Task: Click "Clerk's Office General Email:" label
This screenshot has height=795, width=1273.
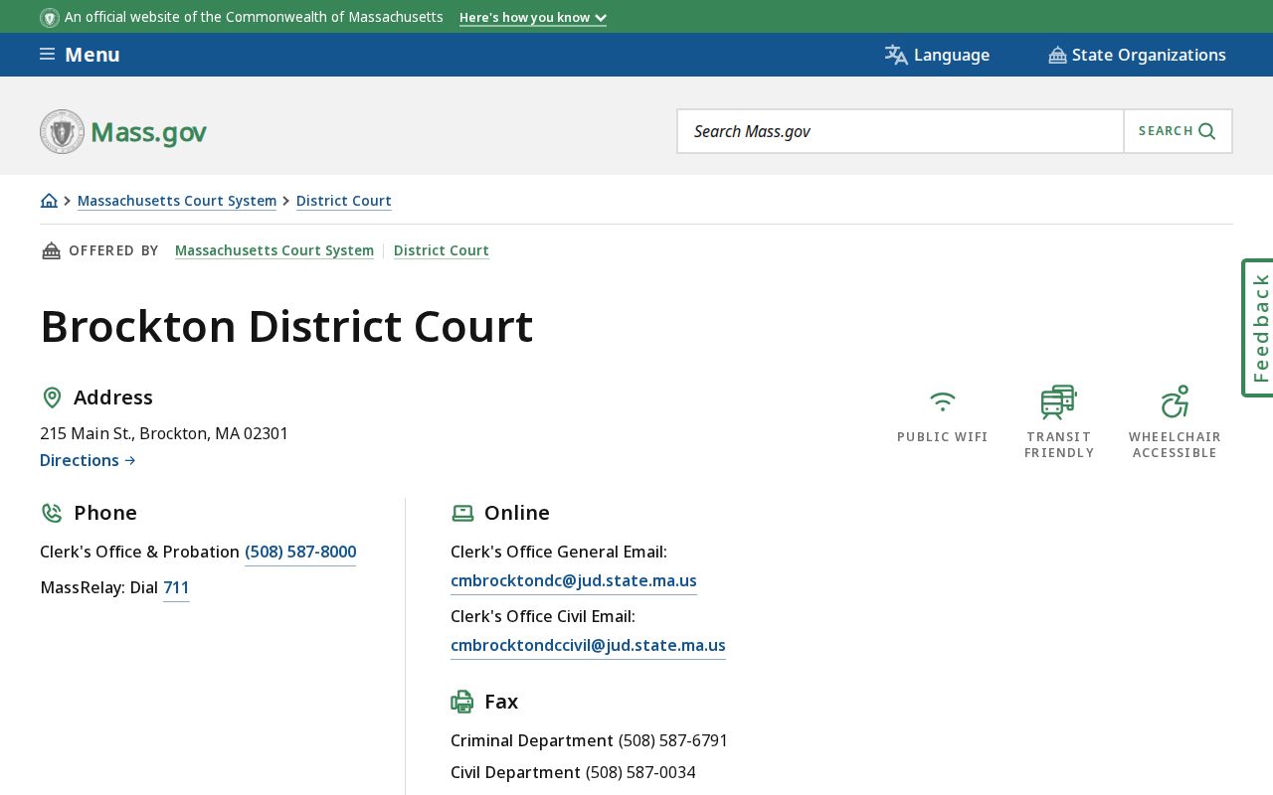Action: [x=559, y=552]
